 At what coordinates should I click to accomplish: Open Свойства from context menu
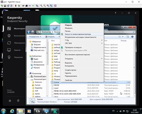coord(82,80)
